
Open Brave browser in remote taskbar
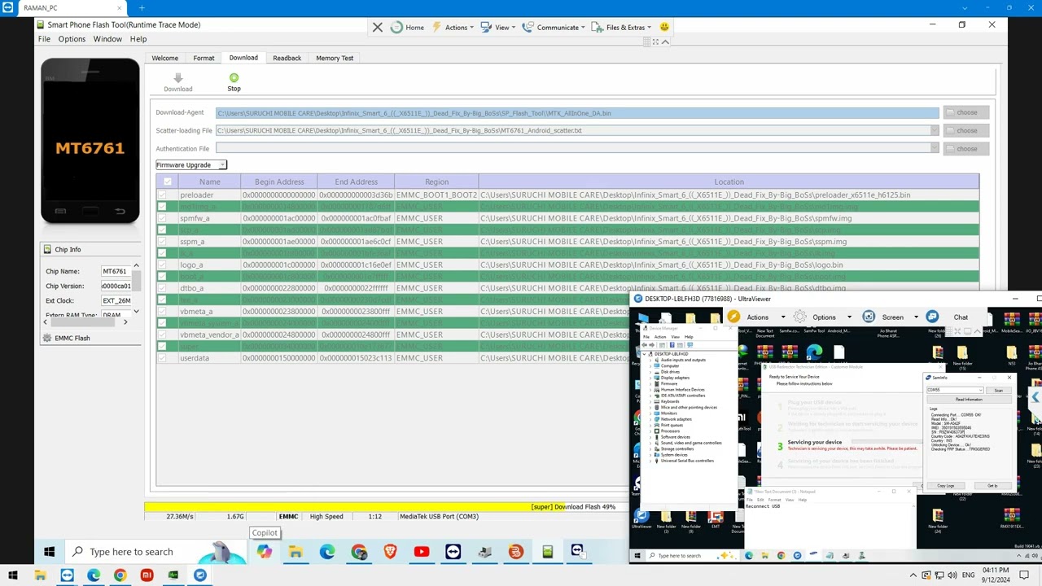tap(390, 552)
